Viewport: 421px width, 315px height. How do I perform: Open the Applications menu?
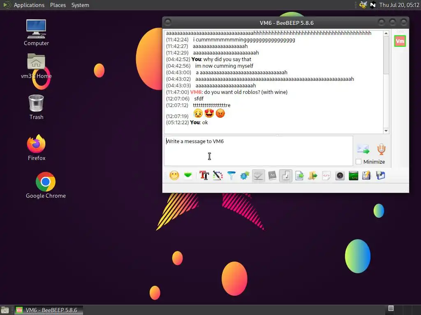29,5
